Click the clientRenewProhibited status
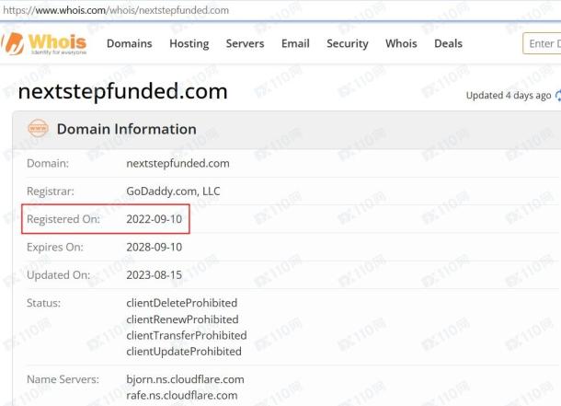The height and width of the screenshot is (406, 561). [182, 319]
